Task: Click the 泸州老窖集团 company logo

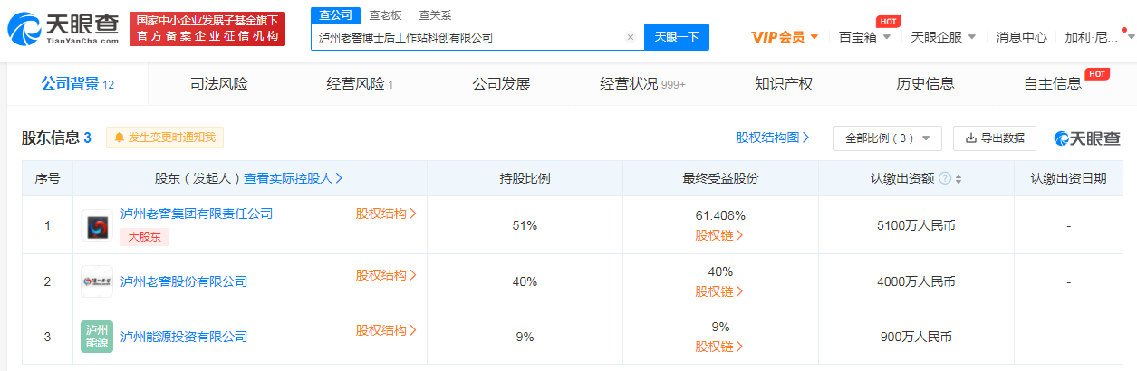Action: click(x=97, y=225)
